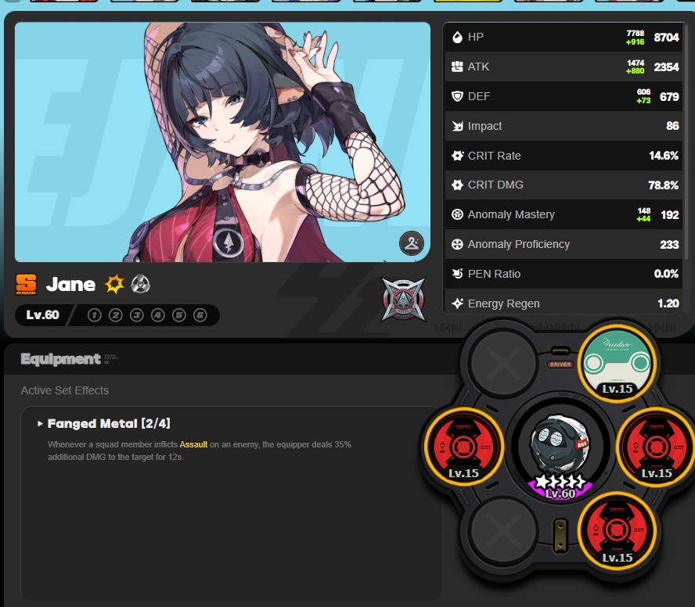Click the Anomaly Mastery icon
Image resolution: width=695 pixels, height=607 pixels.
click(457, 214)
